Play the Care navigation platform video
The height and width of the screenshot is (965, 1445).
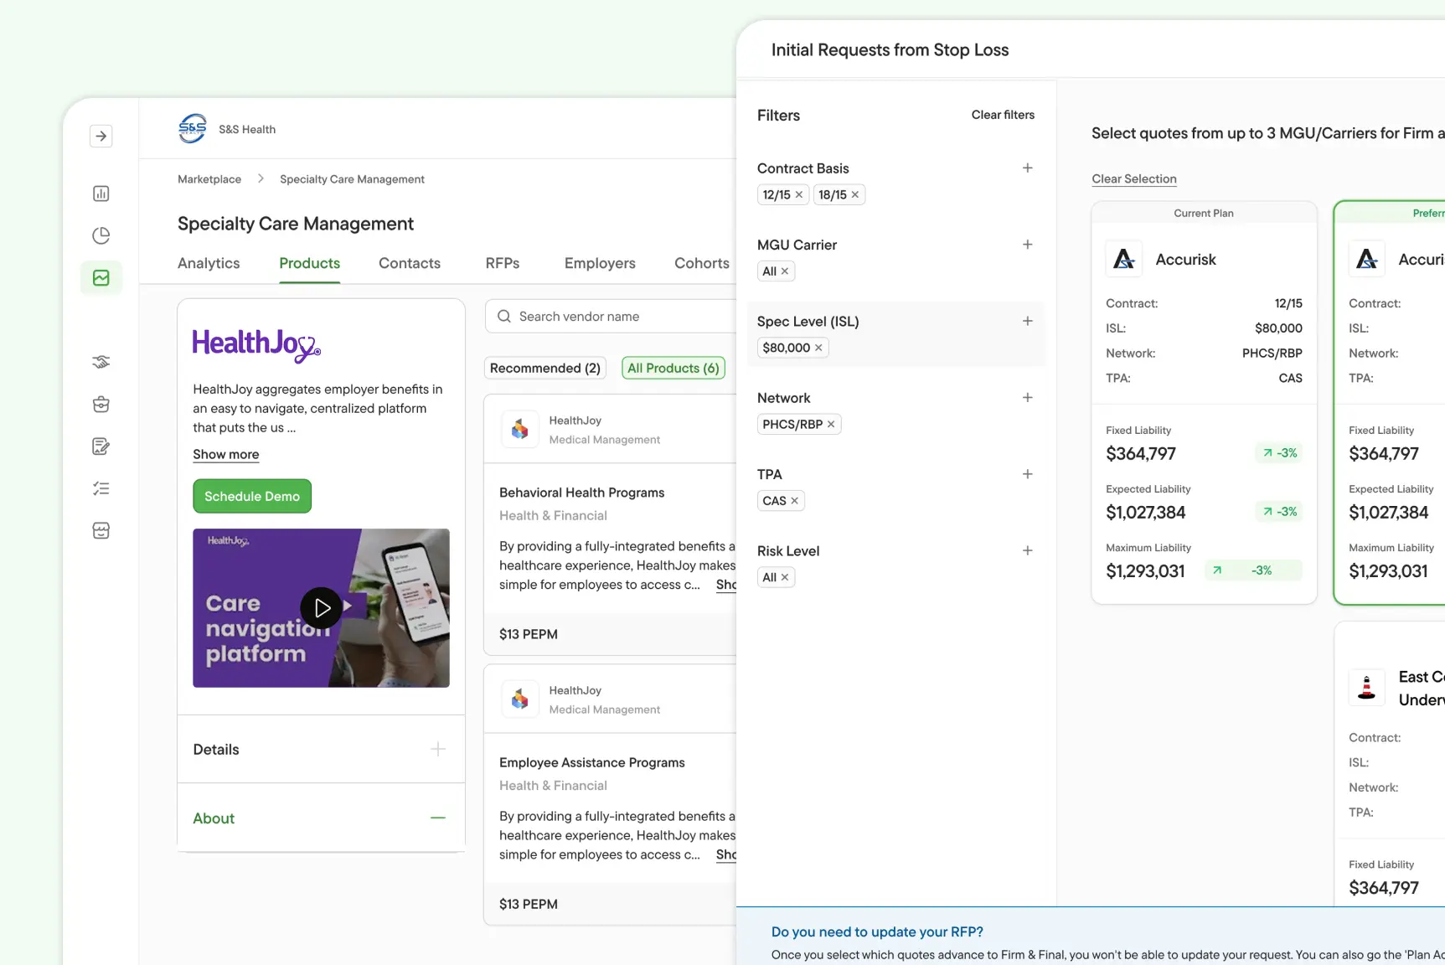tap(322, 607)
